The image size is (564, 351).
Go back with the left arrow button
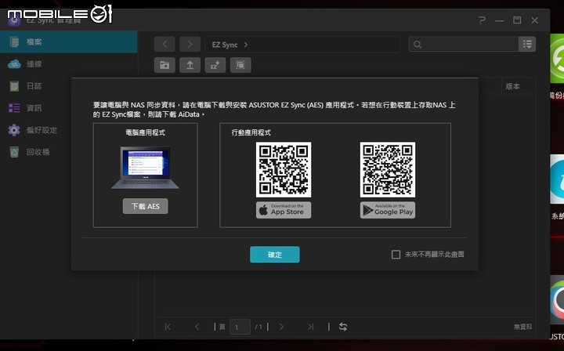164,44
